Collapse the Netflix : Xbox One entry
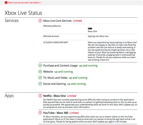The width and height of the screenshot is (143, 125). (x=55, y=96)
